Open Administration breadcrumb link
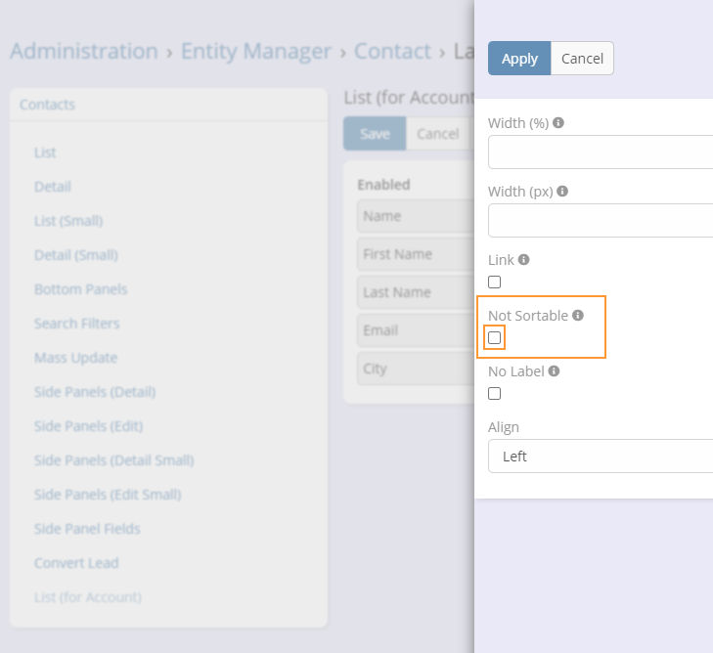Viewport: 713px width, 653px height. pyautogui.click(x=83, y=52)
